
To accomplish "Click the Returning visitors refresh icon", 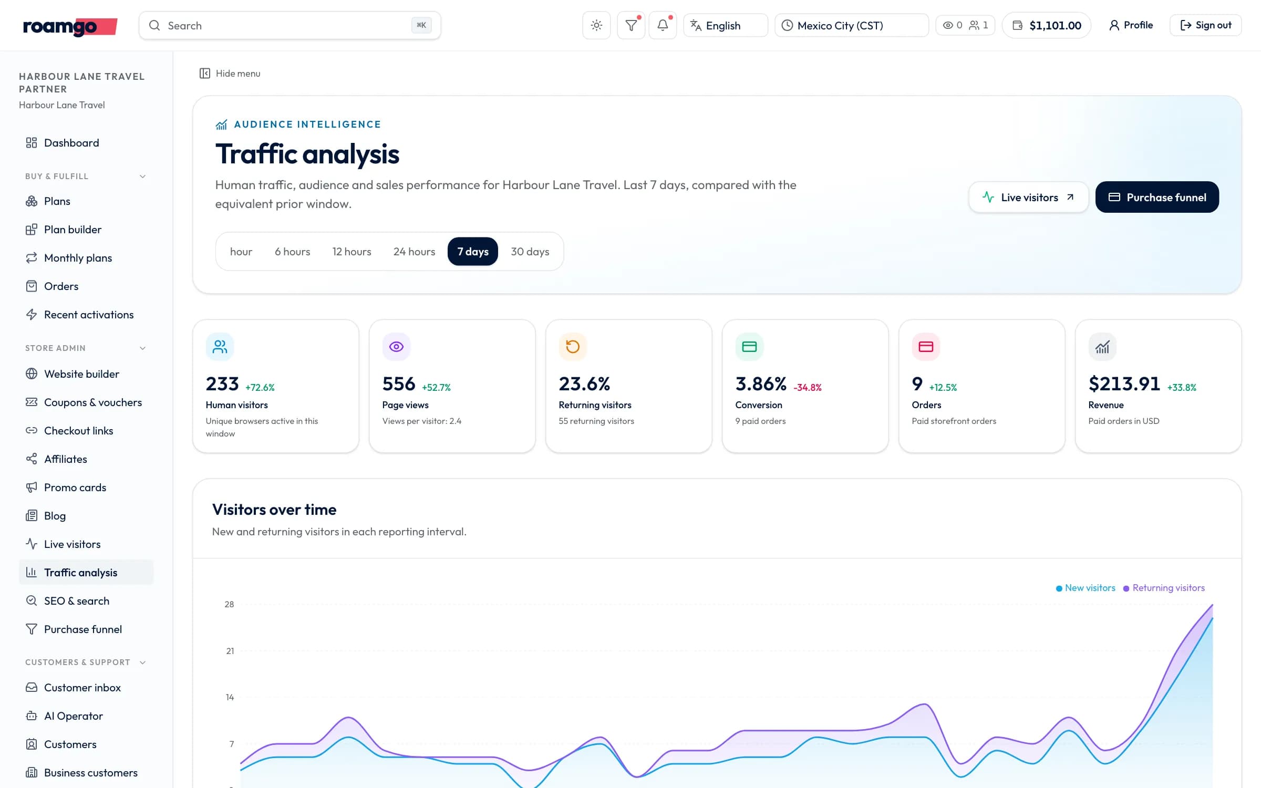I will (x=573, y=347).
